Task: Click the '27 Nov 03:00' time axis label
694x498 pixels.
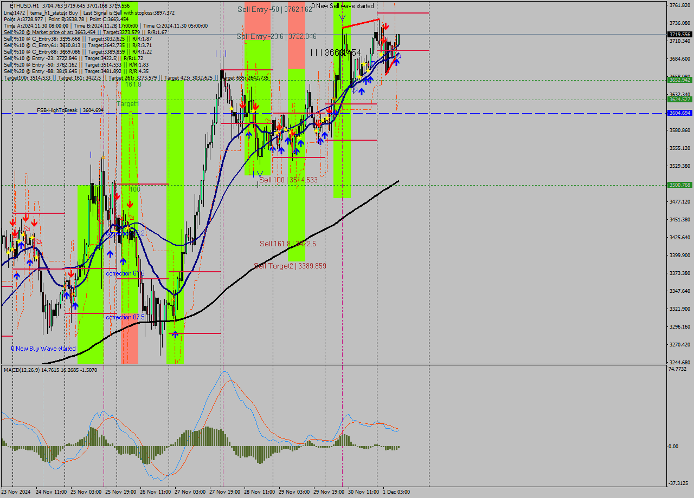Action: [x=190, y=492]
